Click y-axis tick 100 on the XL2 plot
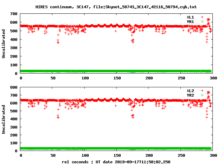220x165 pixels. (x=14, y=143)
